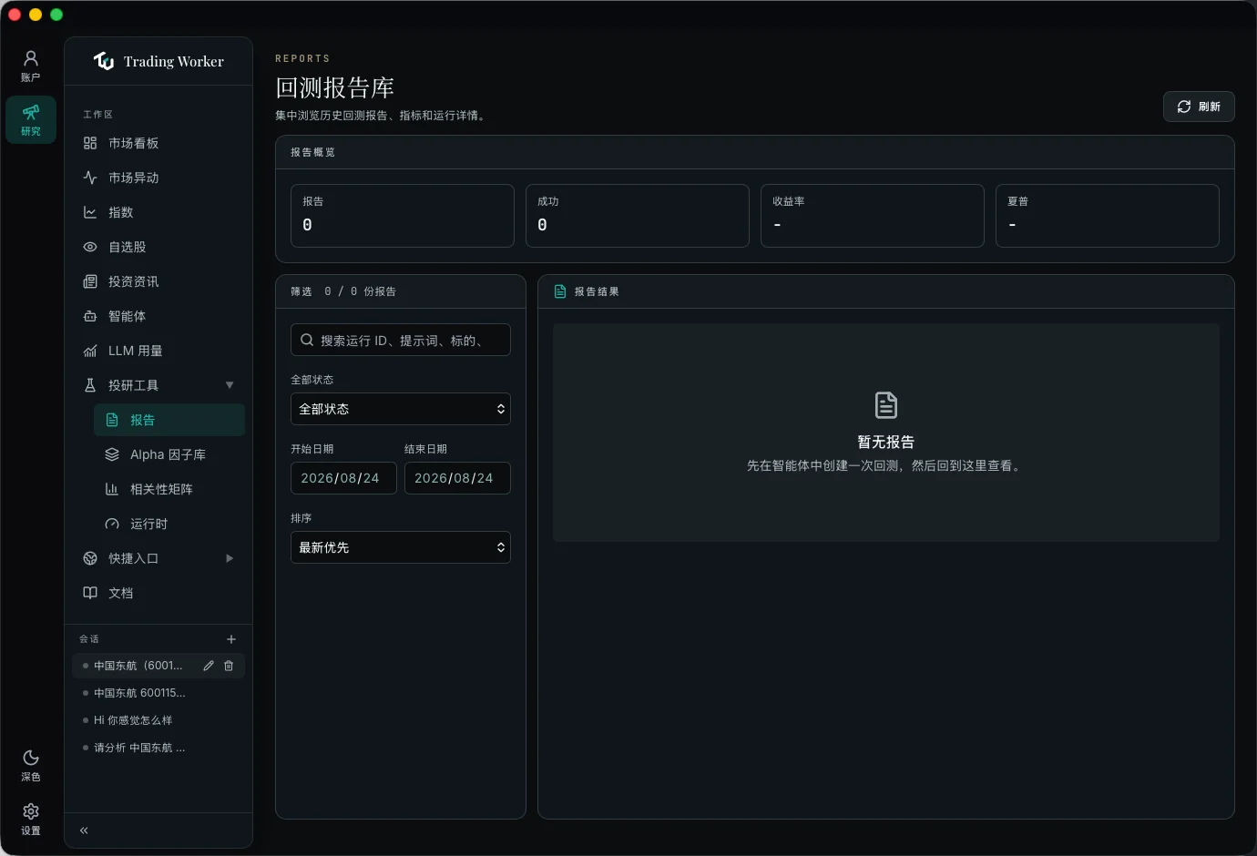Open 相关性矩阵 correlation matrix

click(169, 489)
